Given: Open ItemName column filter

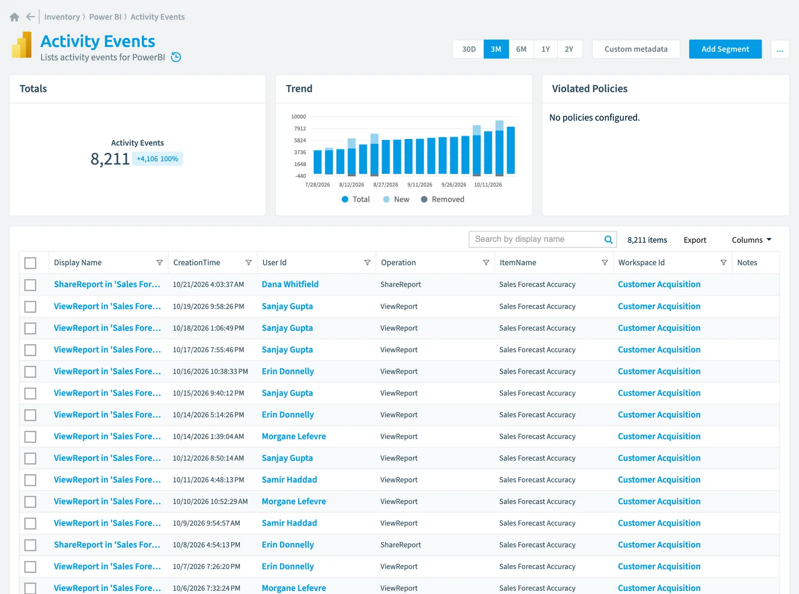Looking at the screenshot, I should coord(605,263).
